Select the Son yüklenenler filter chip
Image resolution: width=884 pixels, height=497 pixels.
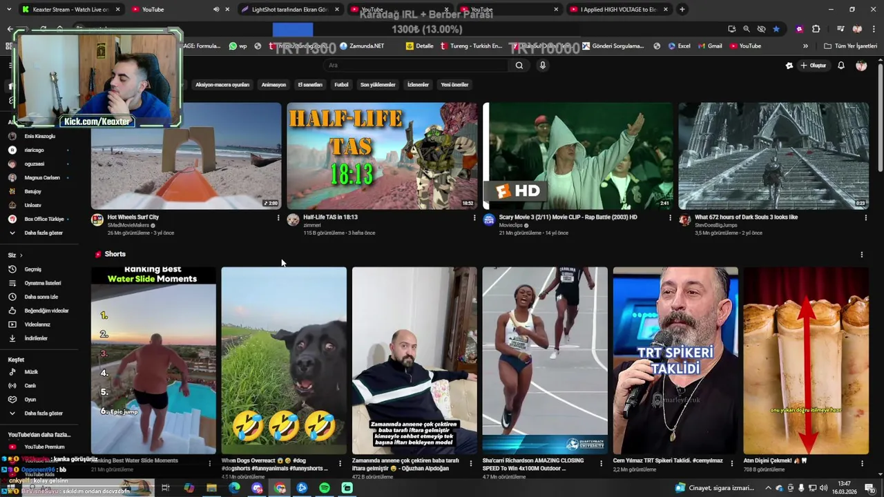click(x=378, y=85)
